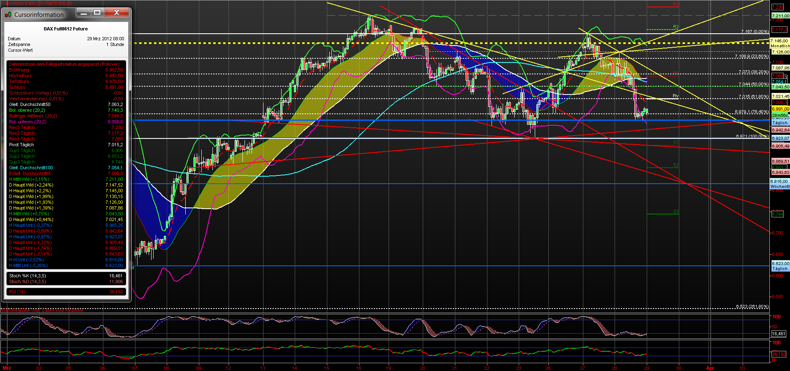Screen dimensions: 790x371
Task: Select the 'Tiefstkurs' row
Action: pyautogui.click(x=66, y=81)
